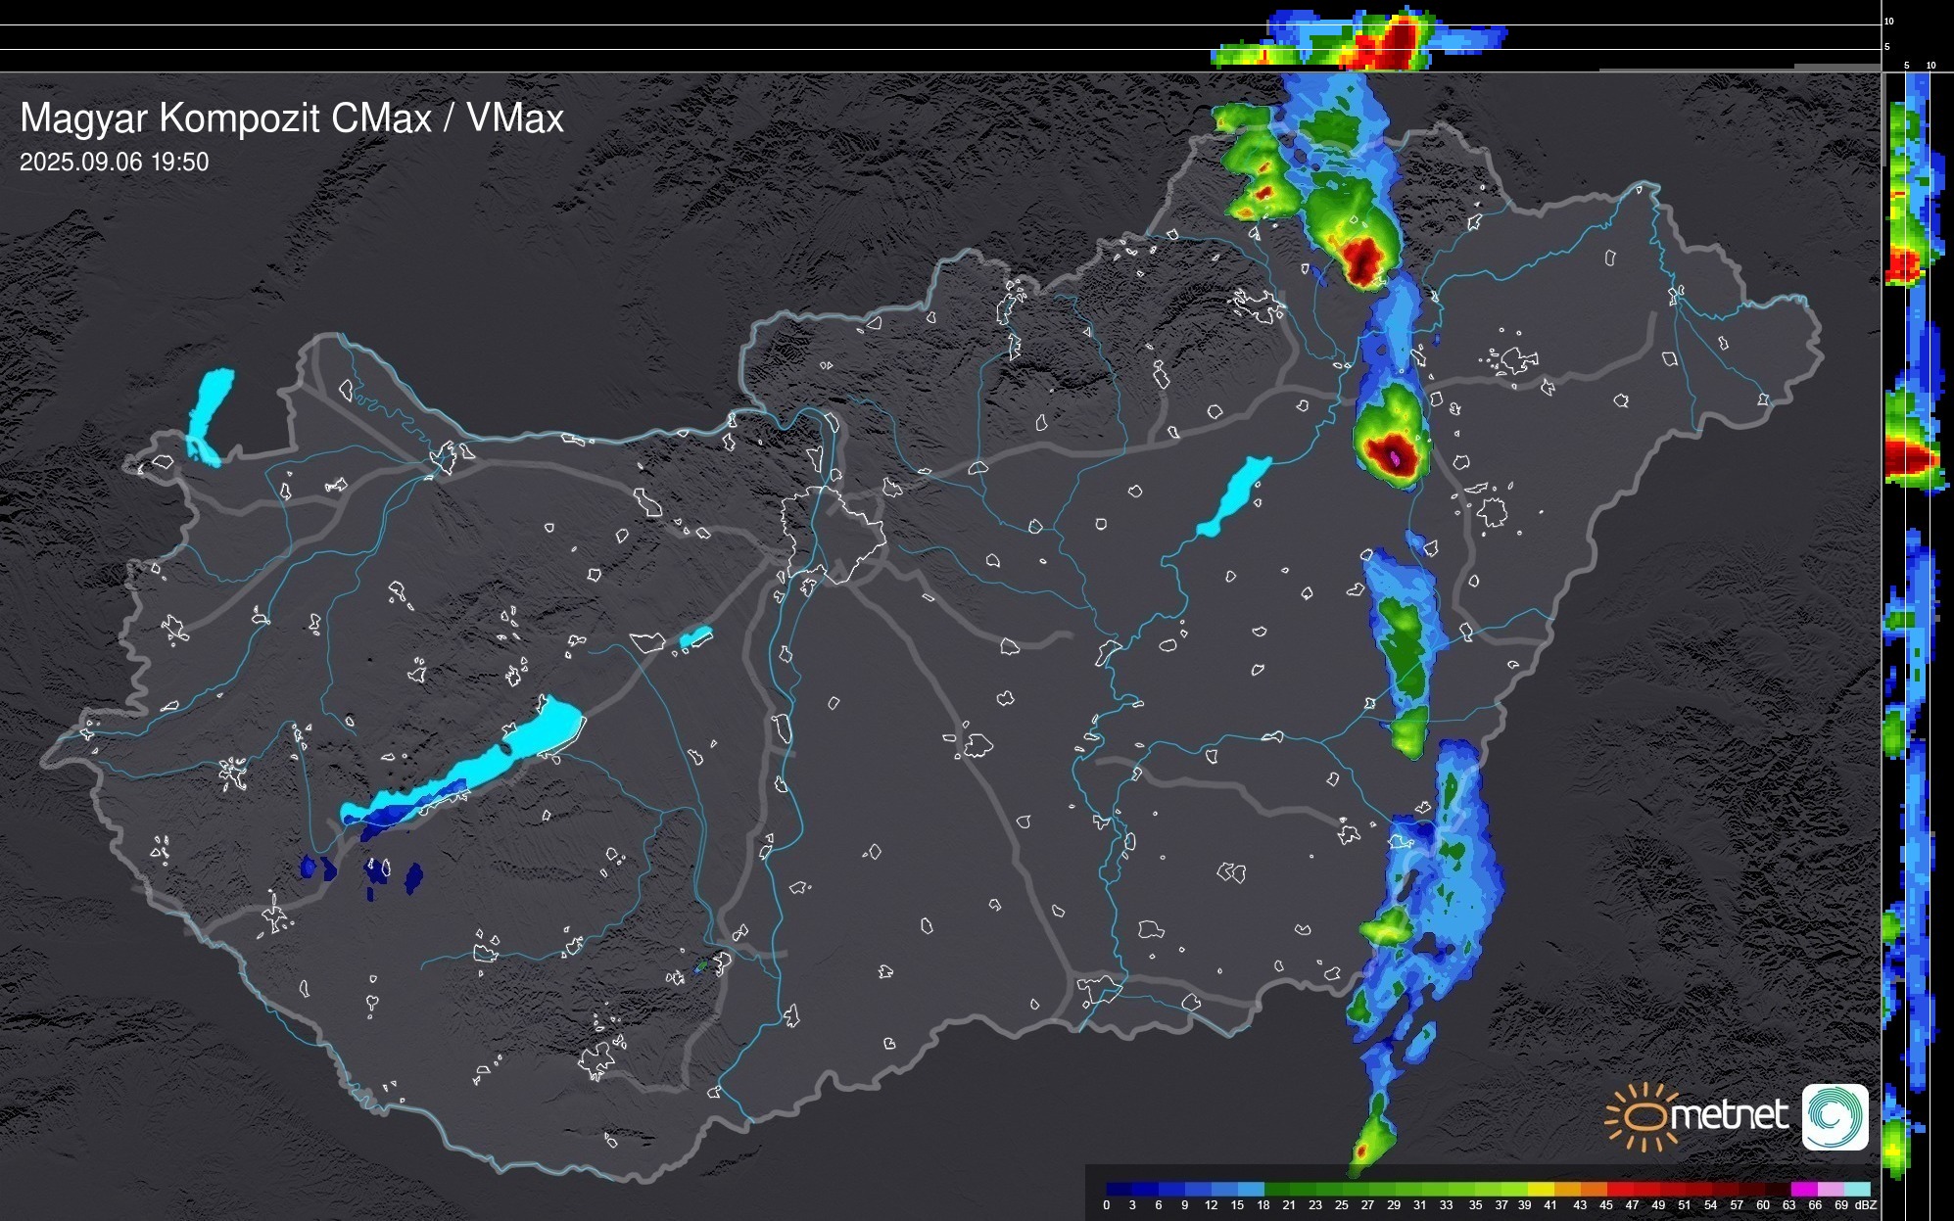Click the 2025.09.06 19:50 timestamp
Viewport: 1954px width, 1221px height.
115,163
